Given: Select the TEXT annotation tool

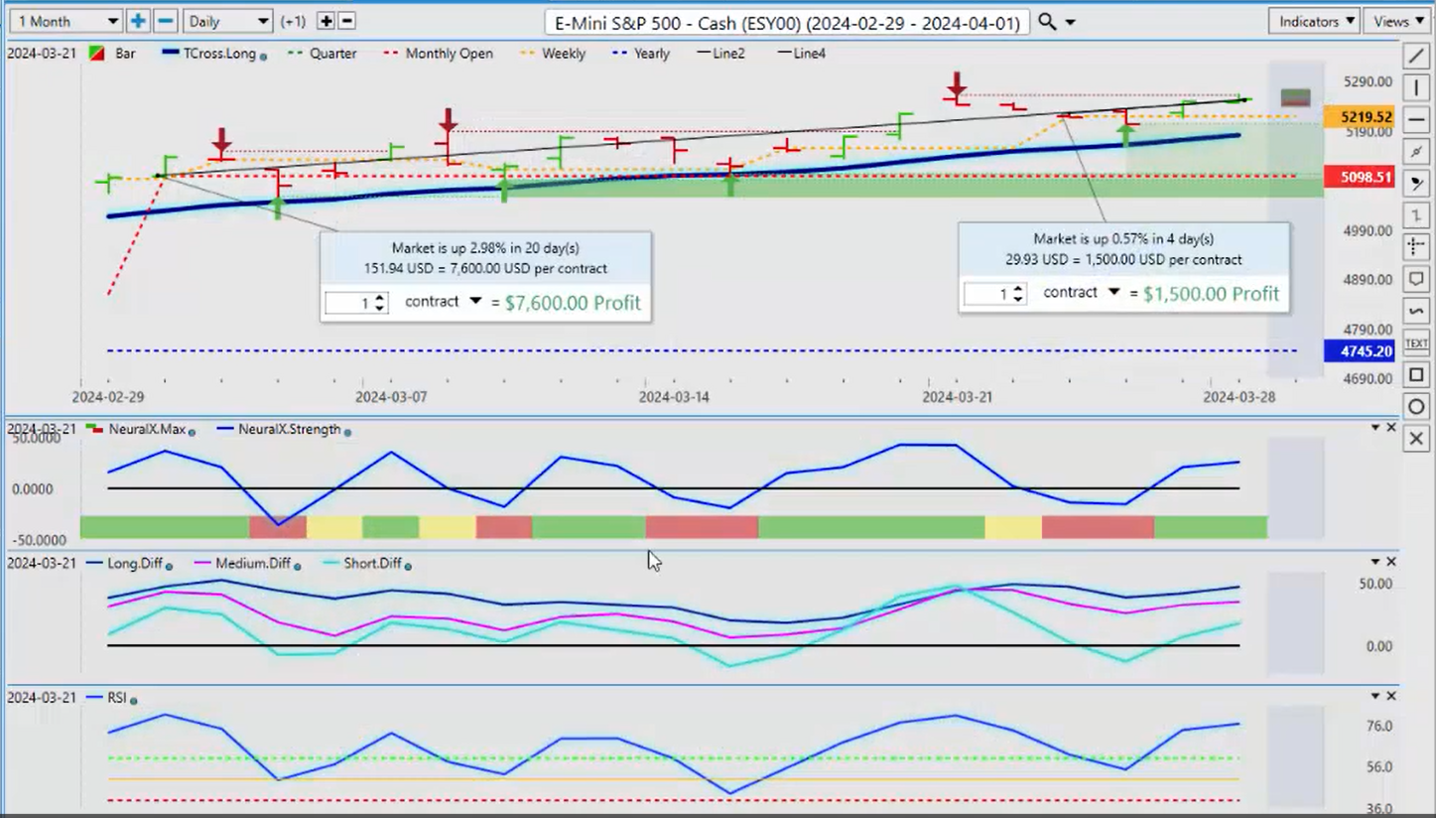Looking at the screenshot, I should [1416, 342].
